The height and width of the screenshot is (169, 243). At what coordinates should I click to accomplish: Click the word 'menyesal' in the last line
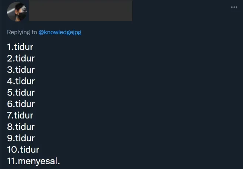pyautogui.click(x=38, y=161)
